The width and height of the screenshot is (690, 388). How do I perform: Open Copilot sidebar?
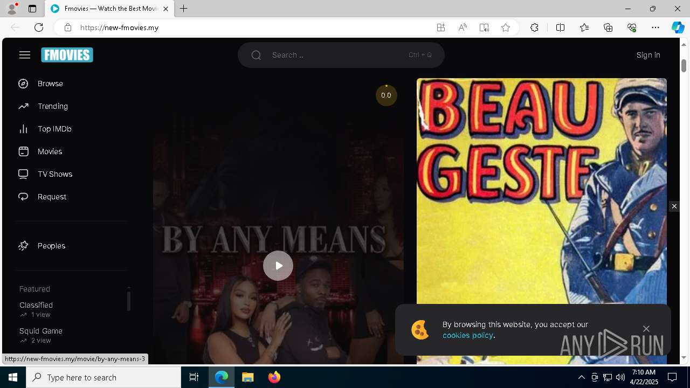(x=678, y=27)
